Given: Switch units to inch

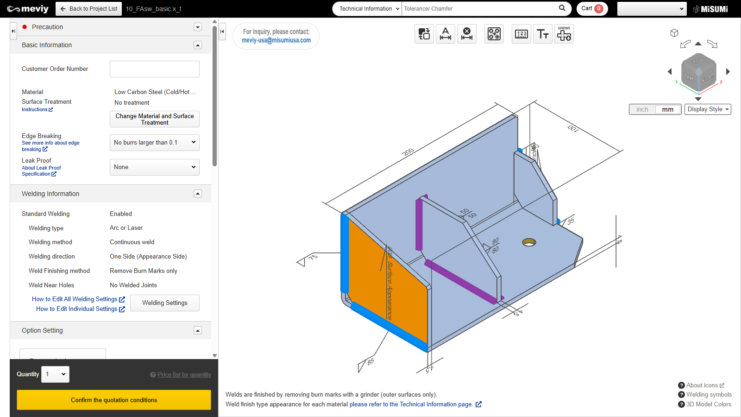Looking at the screenshot, I should tap(642, 109).
